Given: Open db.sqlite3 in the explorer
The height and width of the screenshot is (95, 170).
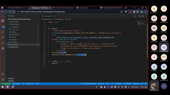Looking at the screenshot, I should (14, 42).
